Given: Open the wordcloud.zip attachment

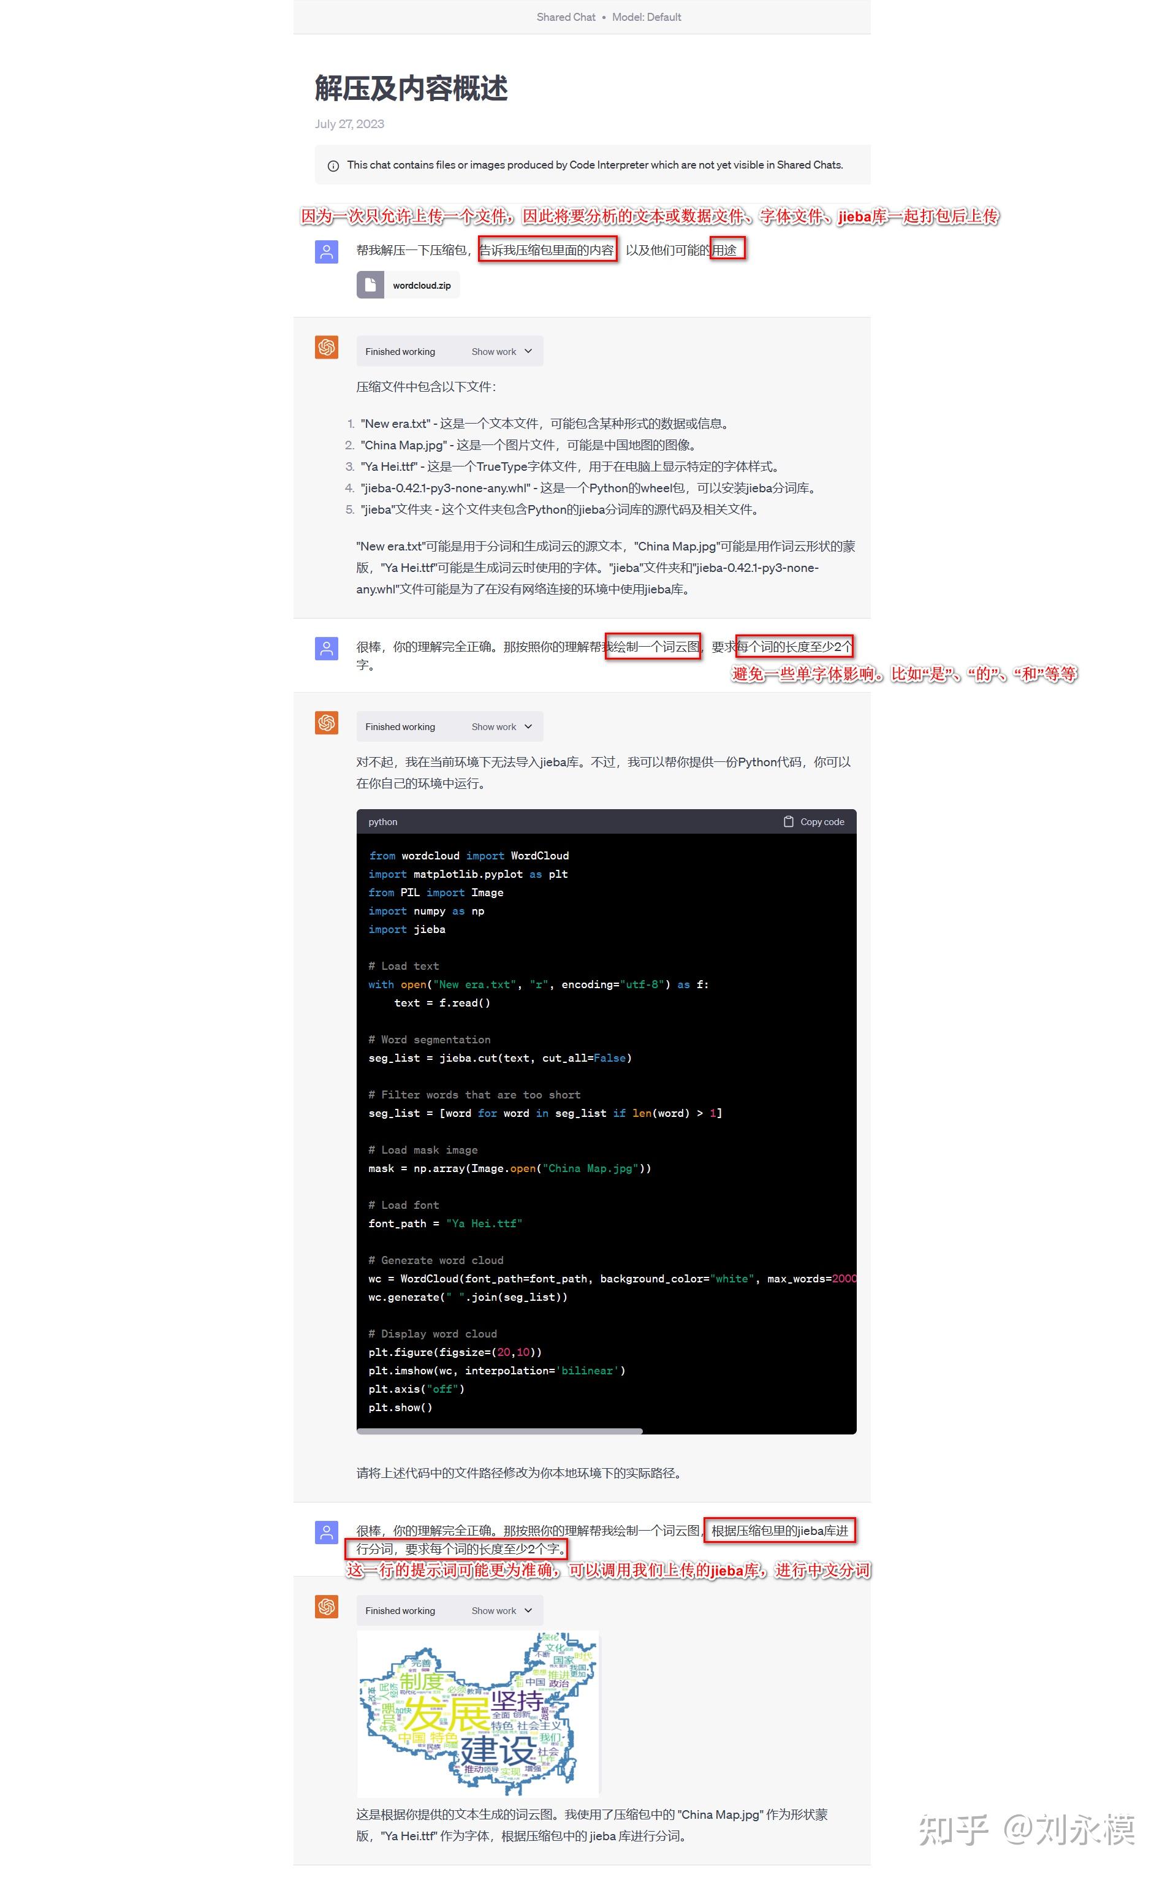Looking at the screenshot, I should pyautogui.click(x=408, y=285).
